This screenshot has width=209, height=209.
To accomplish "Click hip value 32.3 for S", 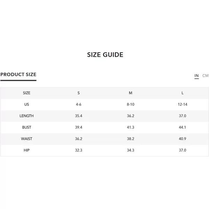I will [78, 150].
